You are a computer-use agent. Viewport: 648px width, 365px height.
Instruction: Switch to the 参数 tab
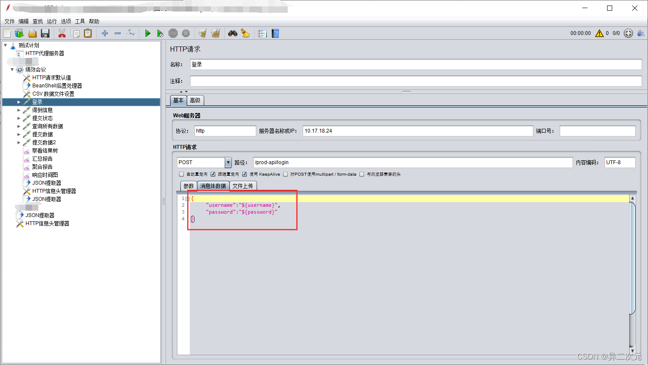tap(189, 186)
